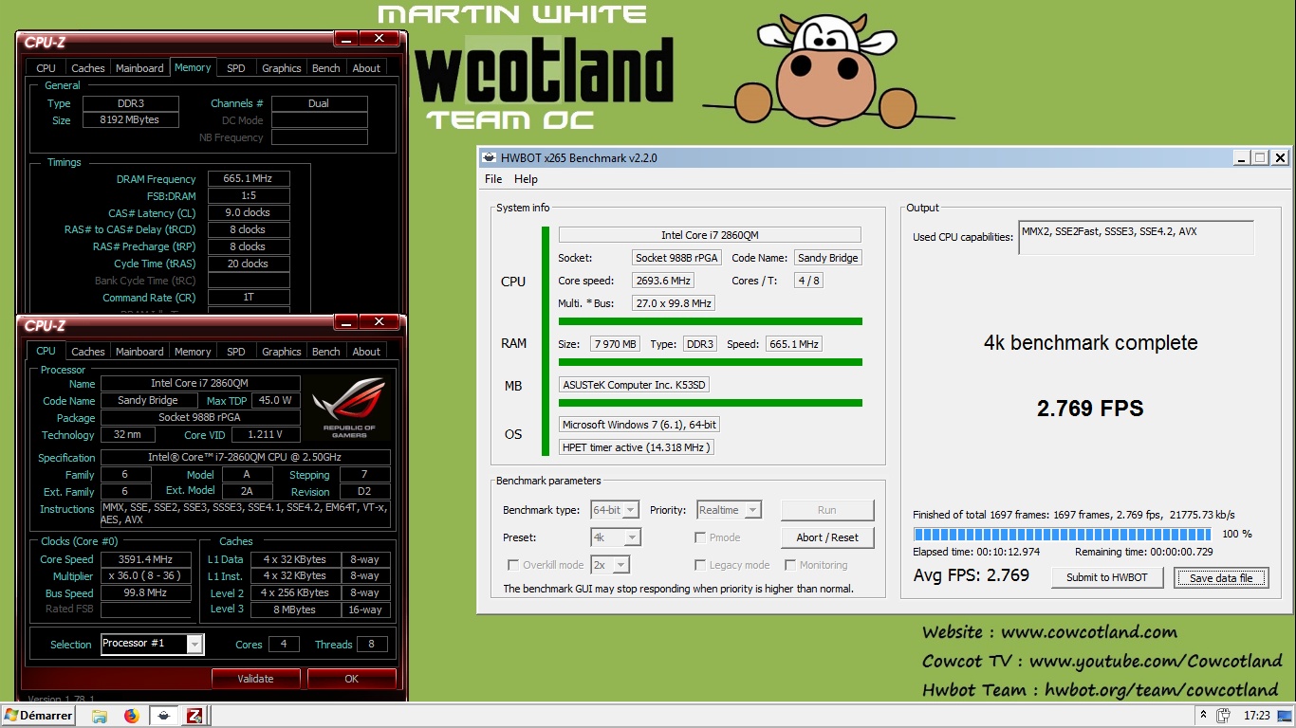Click the Validate button in CPU-Z
1296x728 pixels.
point(255,679)
